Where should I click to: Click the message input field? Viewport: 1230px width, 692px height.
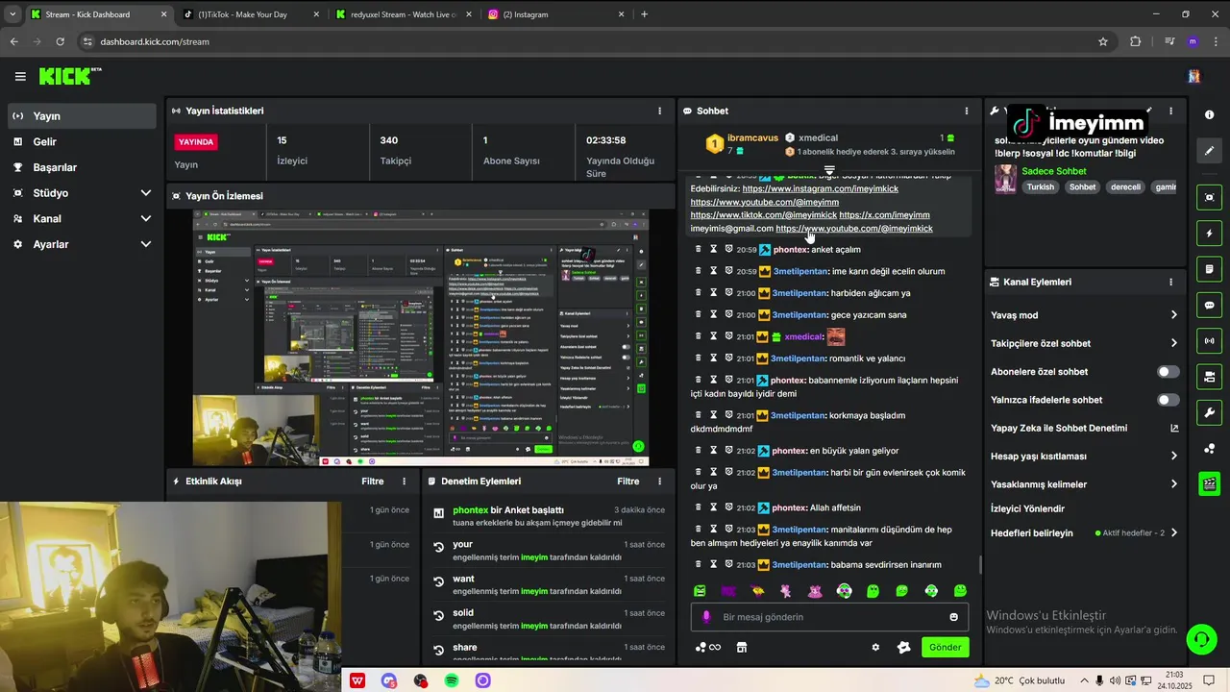[x=829, y=617]
